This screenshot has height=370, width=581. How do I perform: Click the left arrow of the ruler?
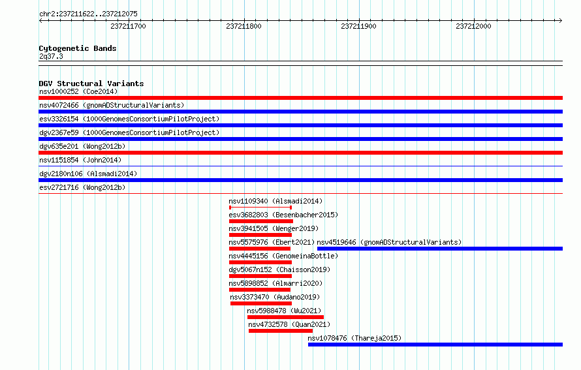pos(40,21)
